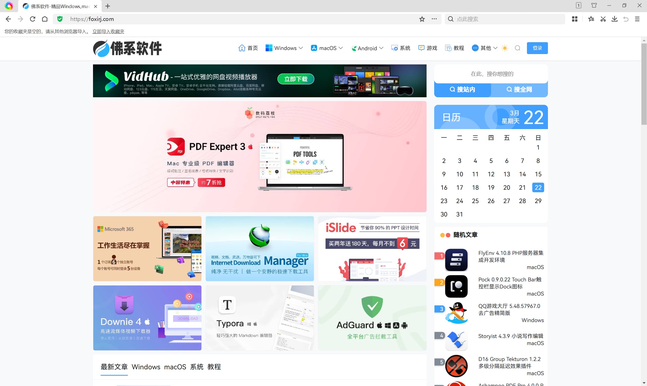Bookmark this page with the star icon

422,19
